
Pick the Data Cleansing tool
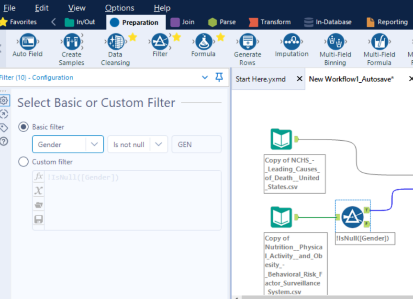pyautogui.click(x=115, y=42)
